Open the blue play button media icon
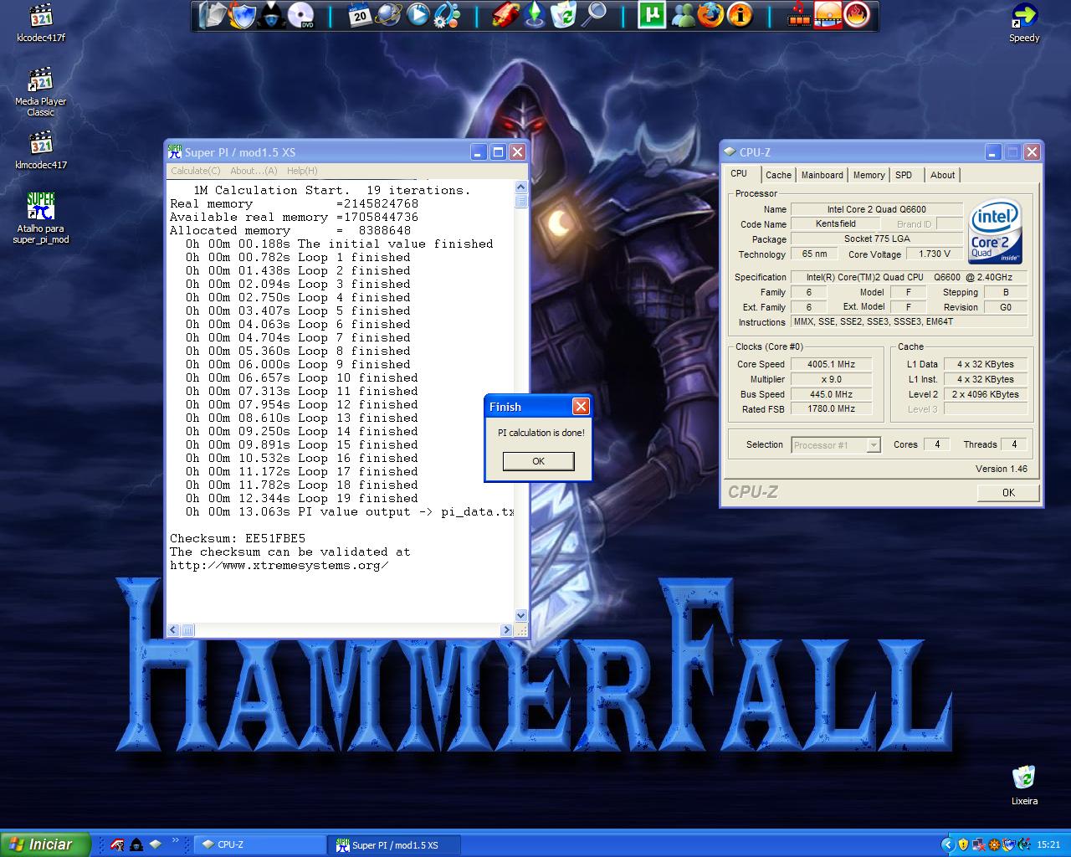 tap(418, 14)
